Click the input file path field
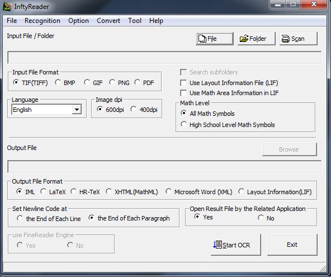This screenshot has height=277, width=331. tap(164, 57)
